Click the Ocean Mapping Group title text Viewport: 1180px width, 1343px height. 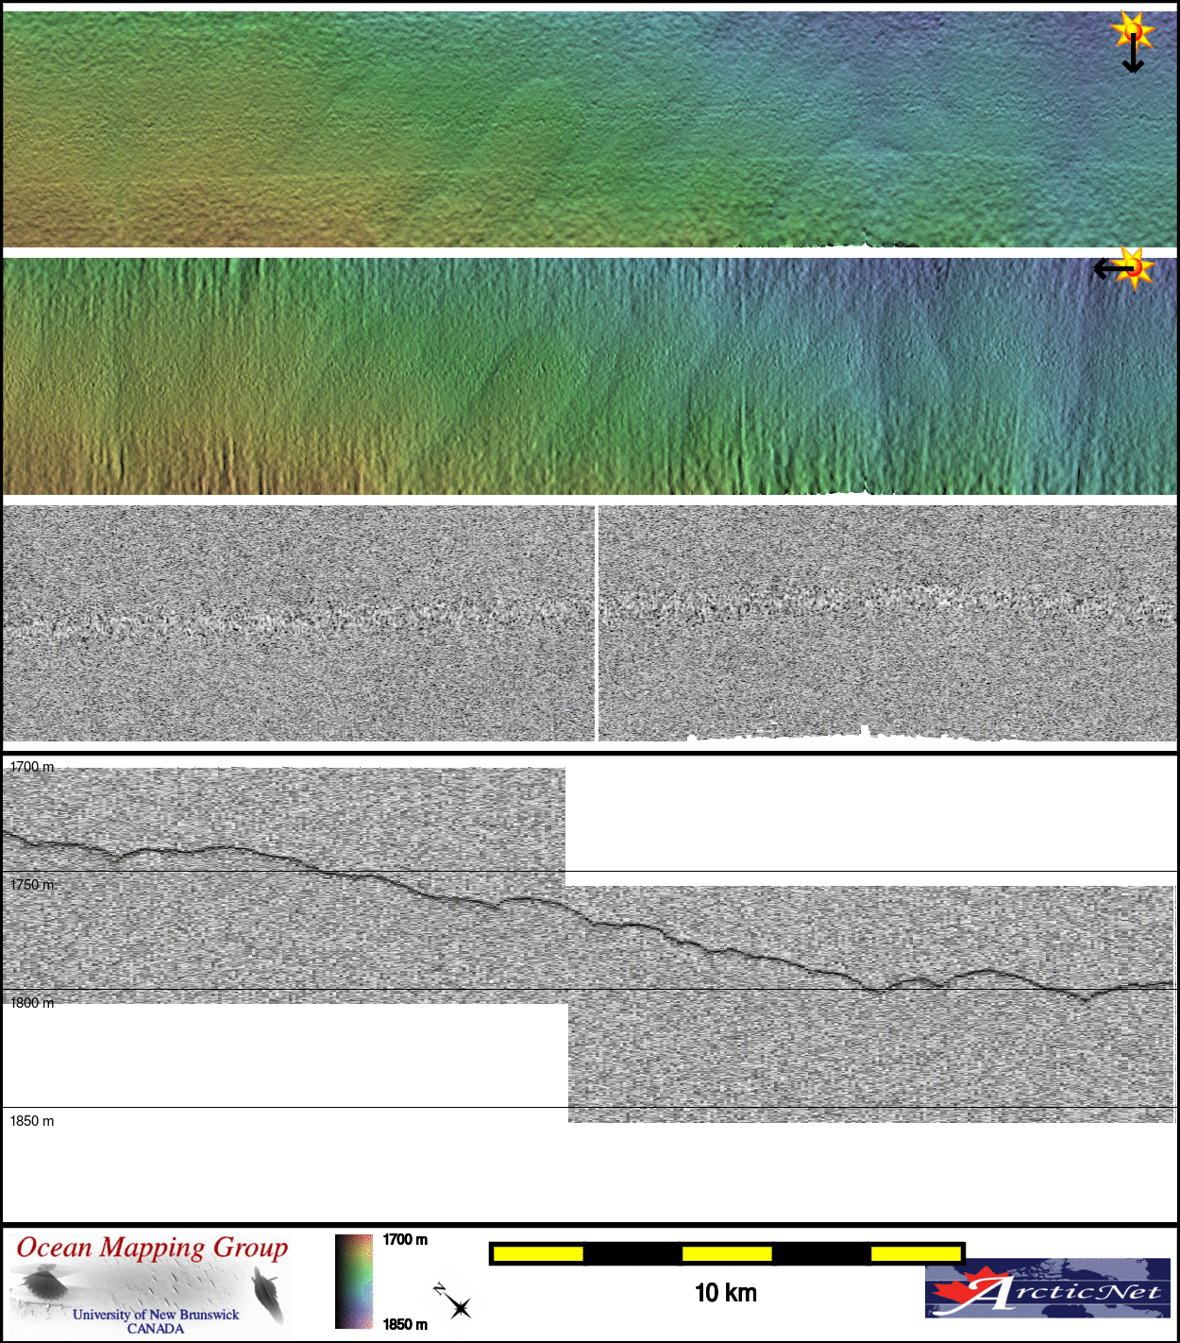coord(152,1248)
